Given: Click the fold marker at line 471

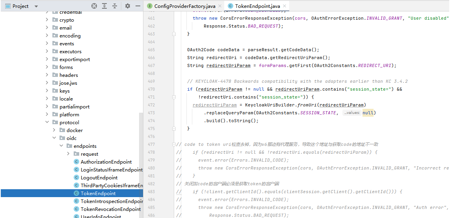Looking at the screenshot, I should tap(174, 97).
